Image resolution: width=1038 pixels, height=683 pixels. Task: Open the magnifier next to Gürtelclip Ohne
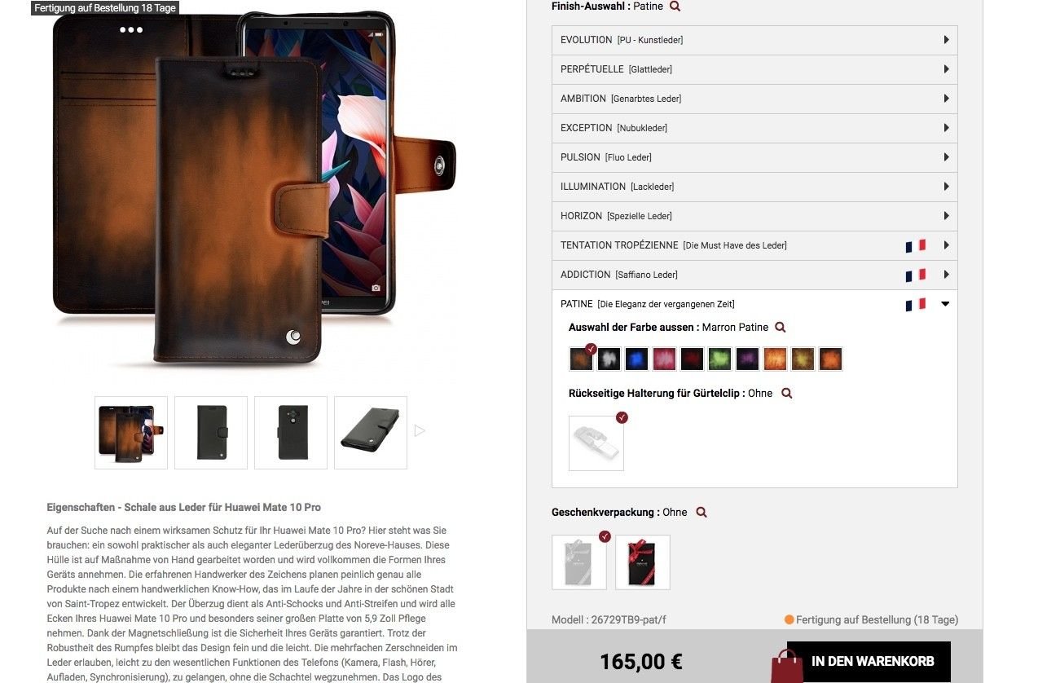tap(786, 394)
